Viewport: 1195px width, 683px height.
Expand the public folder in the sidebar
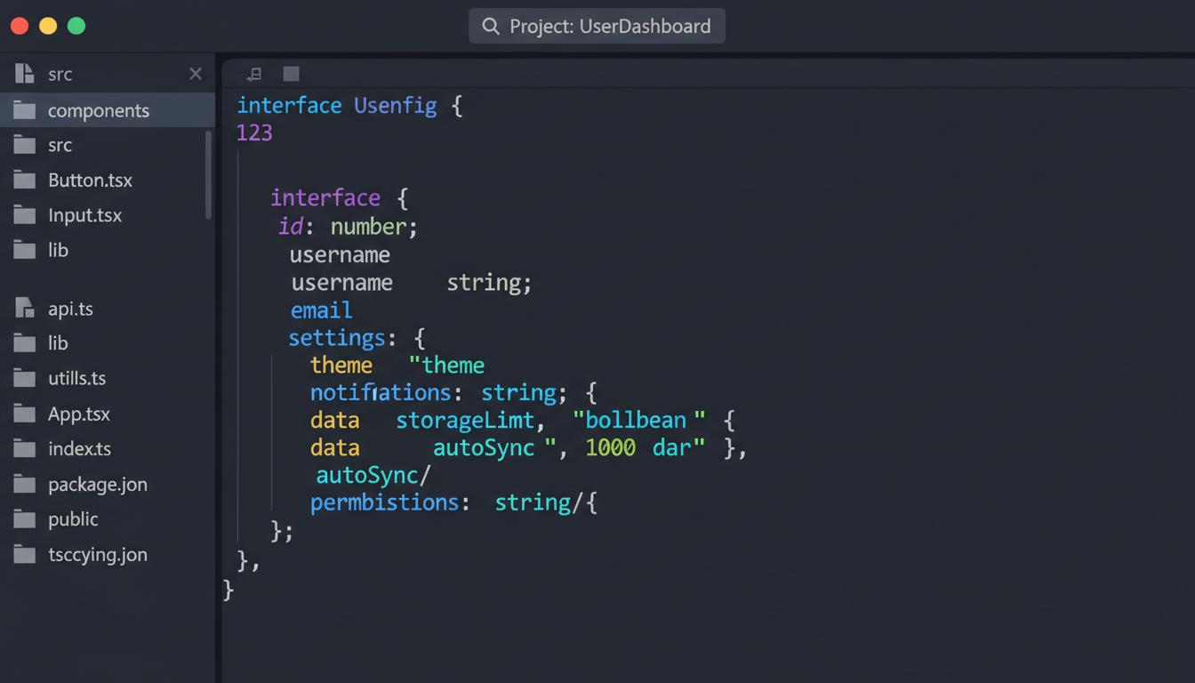coord(73,519)
